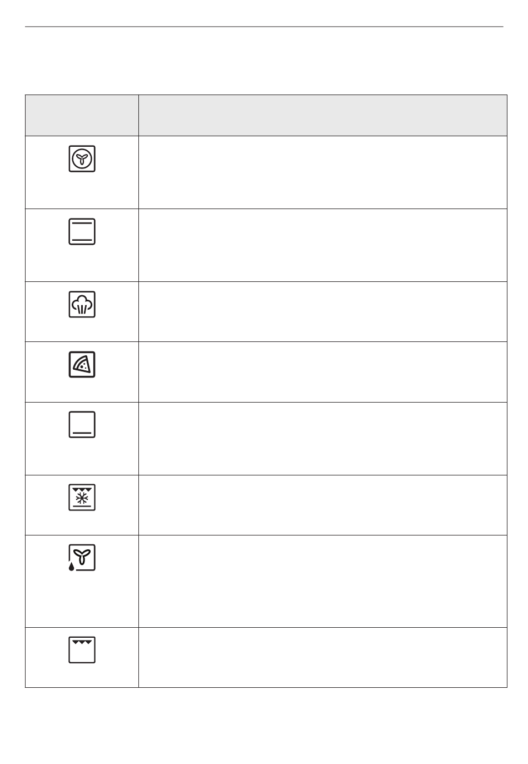528x764 pixels.
Task: Click the wide gray header cell above descriptions
Action: 323,115
